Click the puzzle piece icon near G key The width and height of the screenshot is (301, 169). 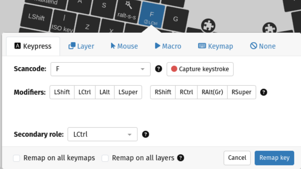207,26
